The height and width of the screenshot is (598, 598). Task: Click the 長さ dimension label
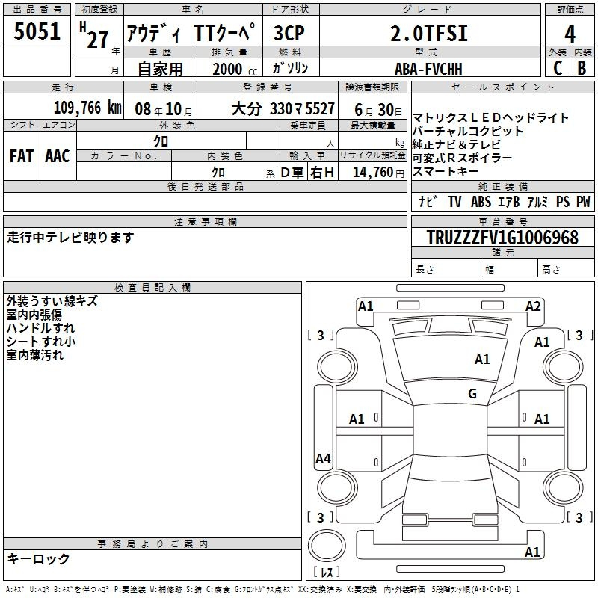pyautogui.click(x=425, y=270)
